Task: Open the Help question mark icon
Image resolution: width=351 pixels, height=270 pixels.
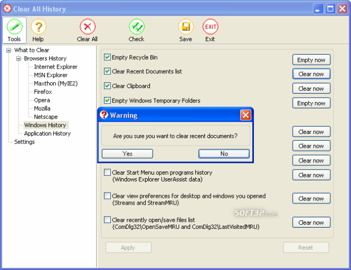Action: click(x=39, y=27)
